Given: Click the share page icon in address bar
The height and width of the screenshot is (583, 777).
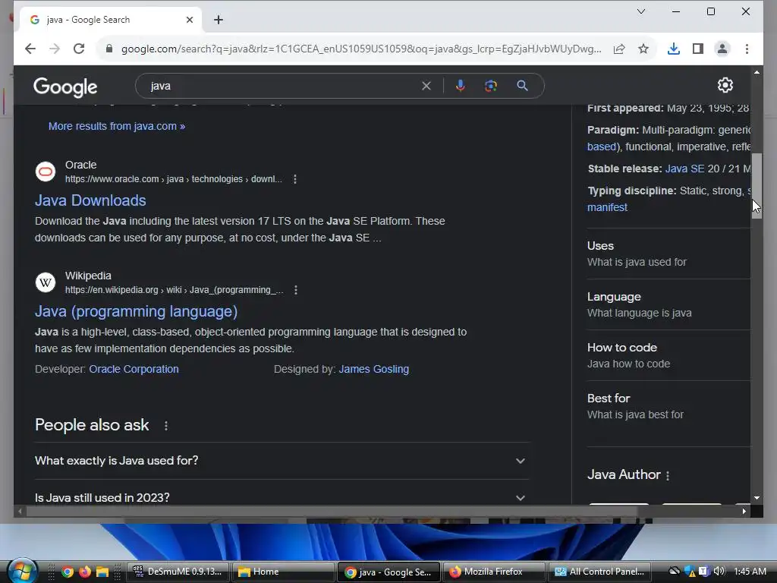Looking at the screenshot, I should pyautogui.click(x=619, y=49).
